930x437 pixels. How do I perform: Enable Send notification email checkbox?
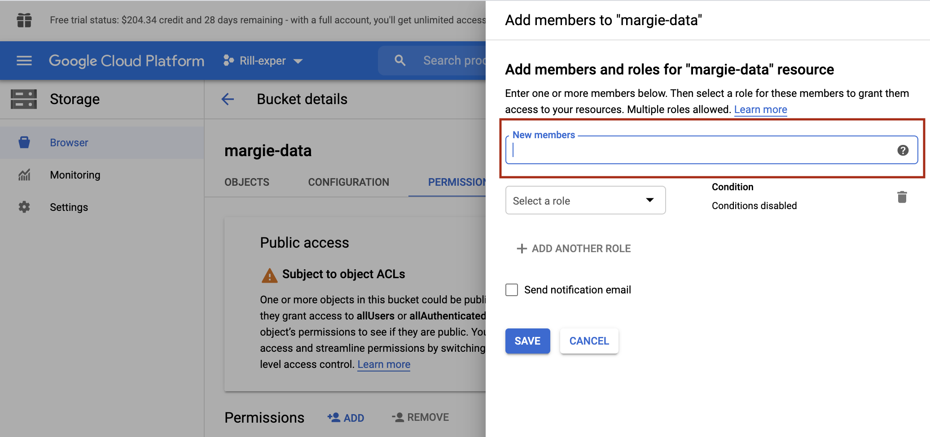click(512, 290)
